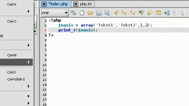The image size is (189, 106).
Task: Switch to the *index.php tab
Action: pyautogui.click(x=56, y=4)
